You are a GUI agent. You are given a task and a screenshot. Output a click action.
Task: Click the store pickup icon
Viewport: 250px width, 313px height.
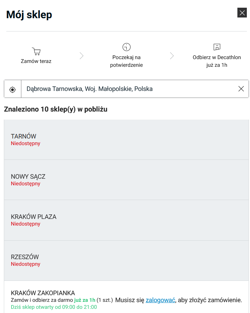pos(217,47)
